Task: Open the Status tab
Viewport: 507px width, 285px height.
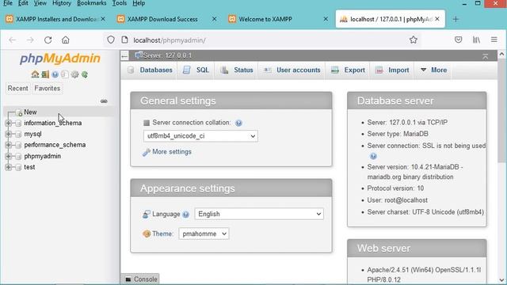Action: click(x=237, y=70)
